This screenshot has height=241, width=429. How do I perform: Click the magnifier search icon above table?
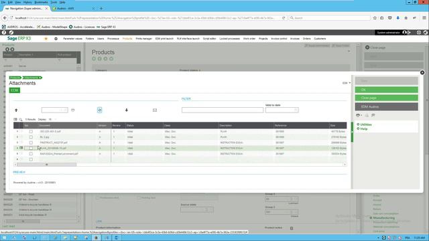click(x=21, y=119)
